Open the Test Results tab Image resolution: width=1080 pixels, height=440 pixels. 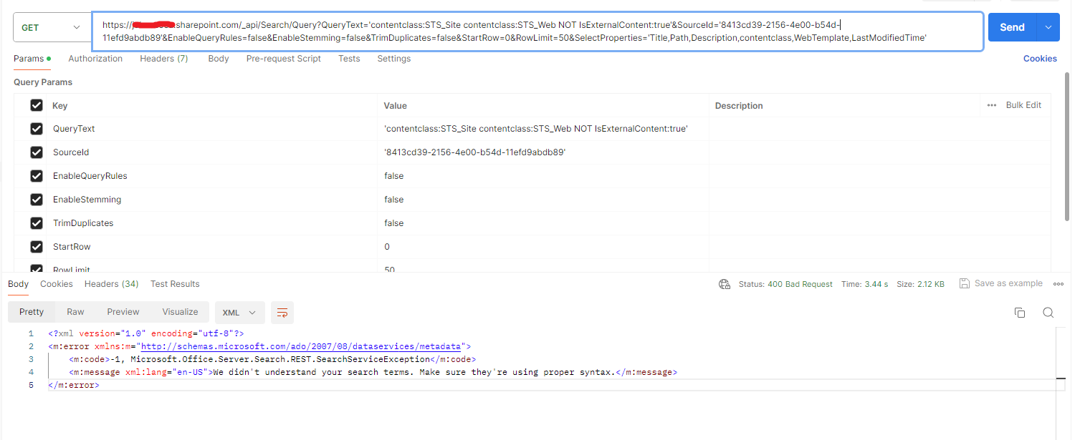coord(175,283)
